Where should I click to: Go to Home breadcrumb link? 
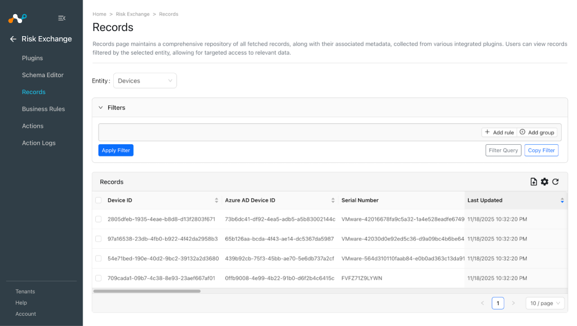point(99,14)
